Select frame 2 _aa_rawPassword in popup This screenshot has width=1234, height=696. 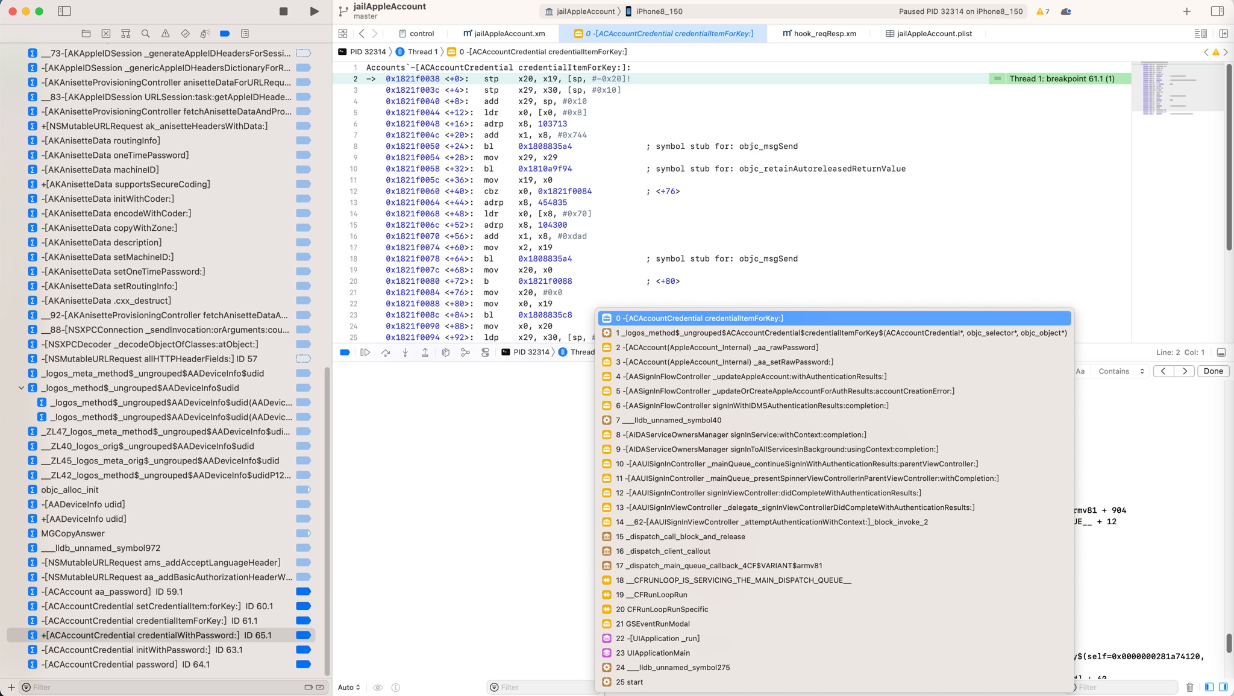click(x=835, y=347)
